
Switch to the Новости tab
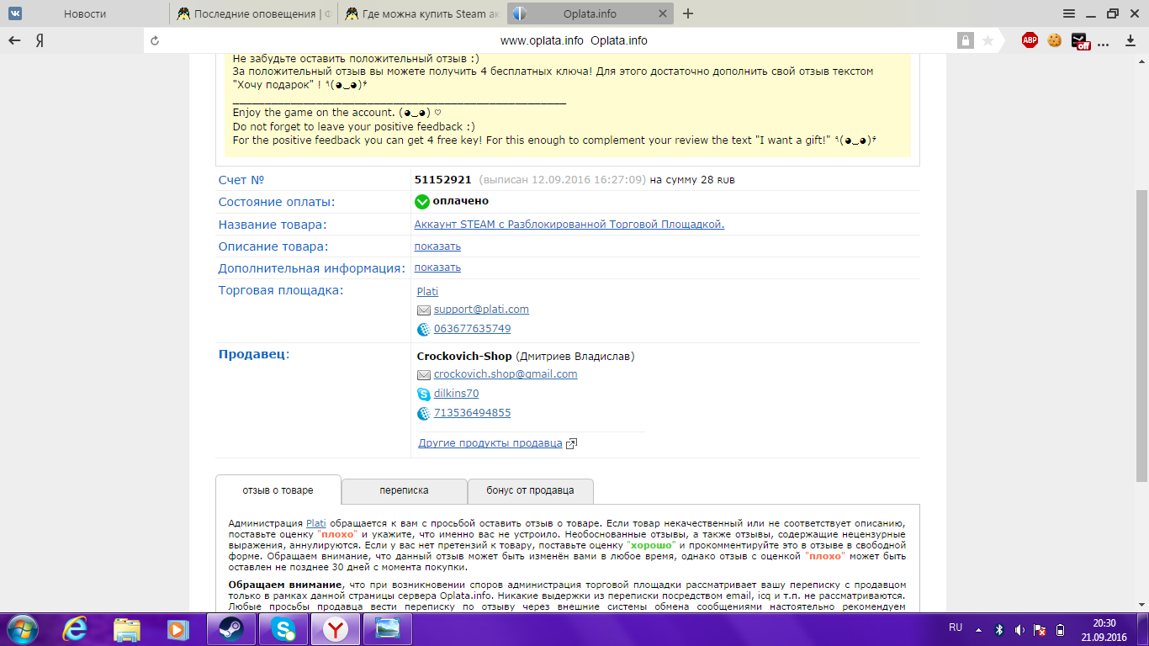tap(85, 13)
